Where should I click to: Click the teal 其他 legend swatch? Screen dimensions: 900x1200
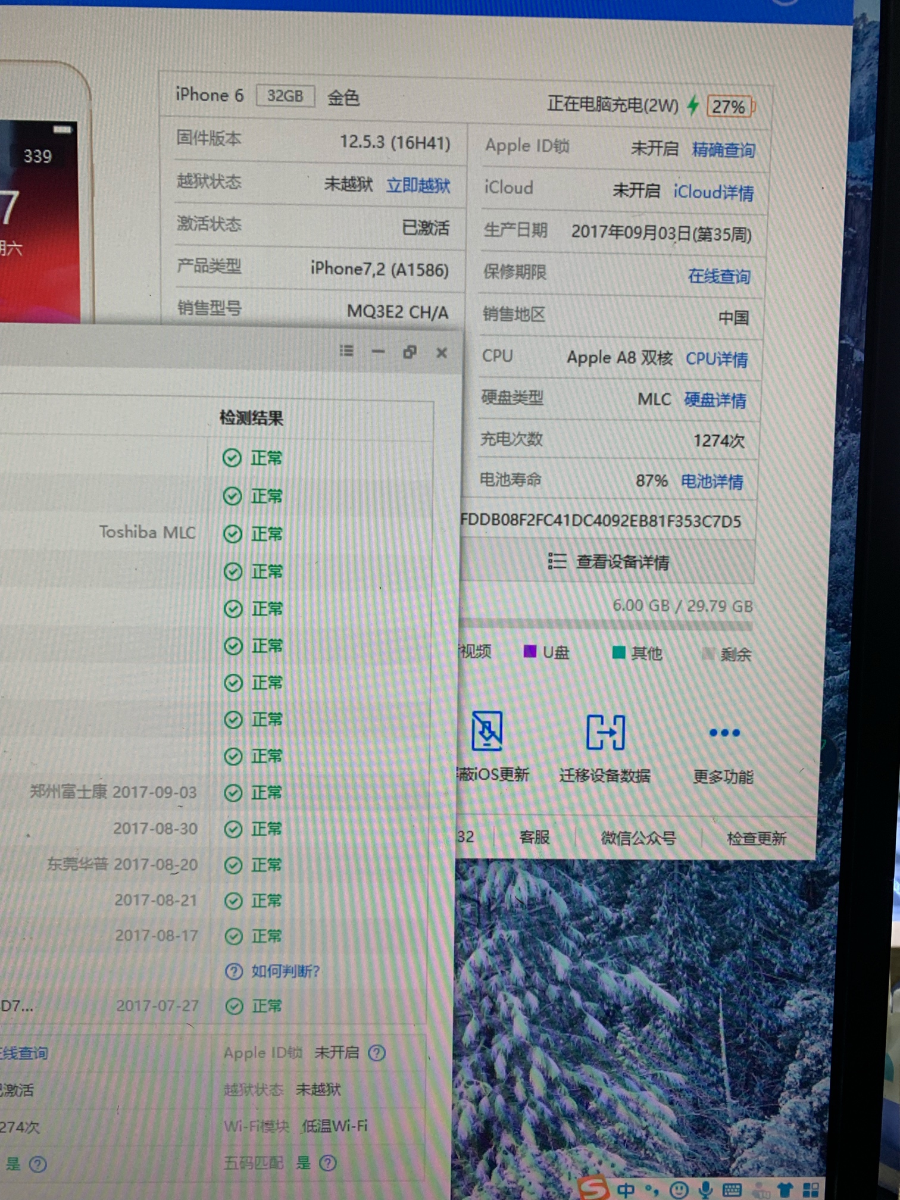pos(619,652)
